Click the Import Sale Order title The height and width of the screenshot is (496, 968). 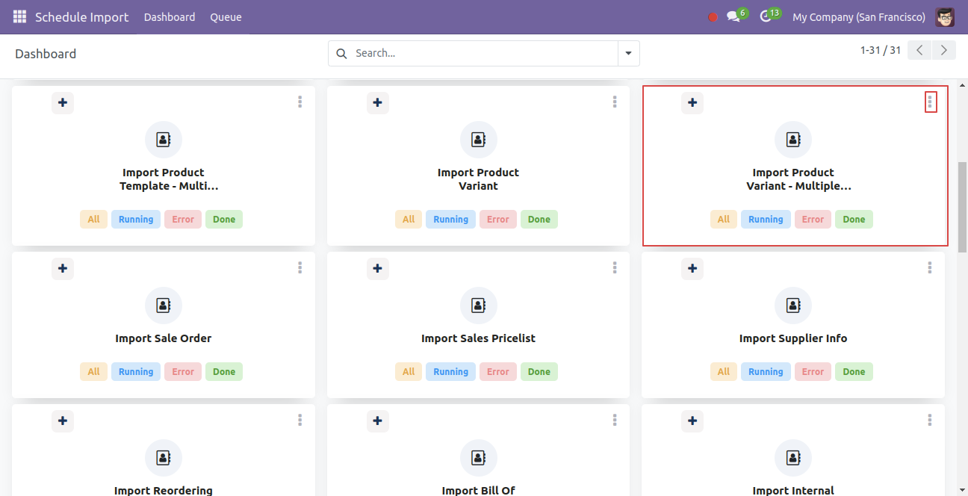click(164, 338)
